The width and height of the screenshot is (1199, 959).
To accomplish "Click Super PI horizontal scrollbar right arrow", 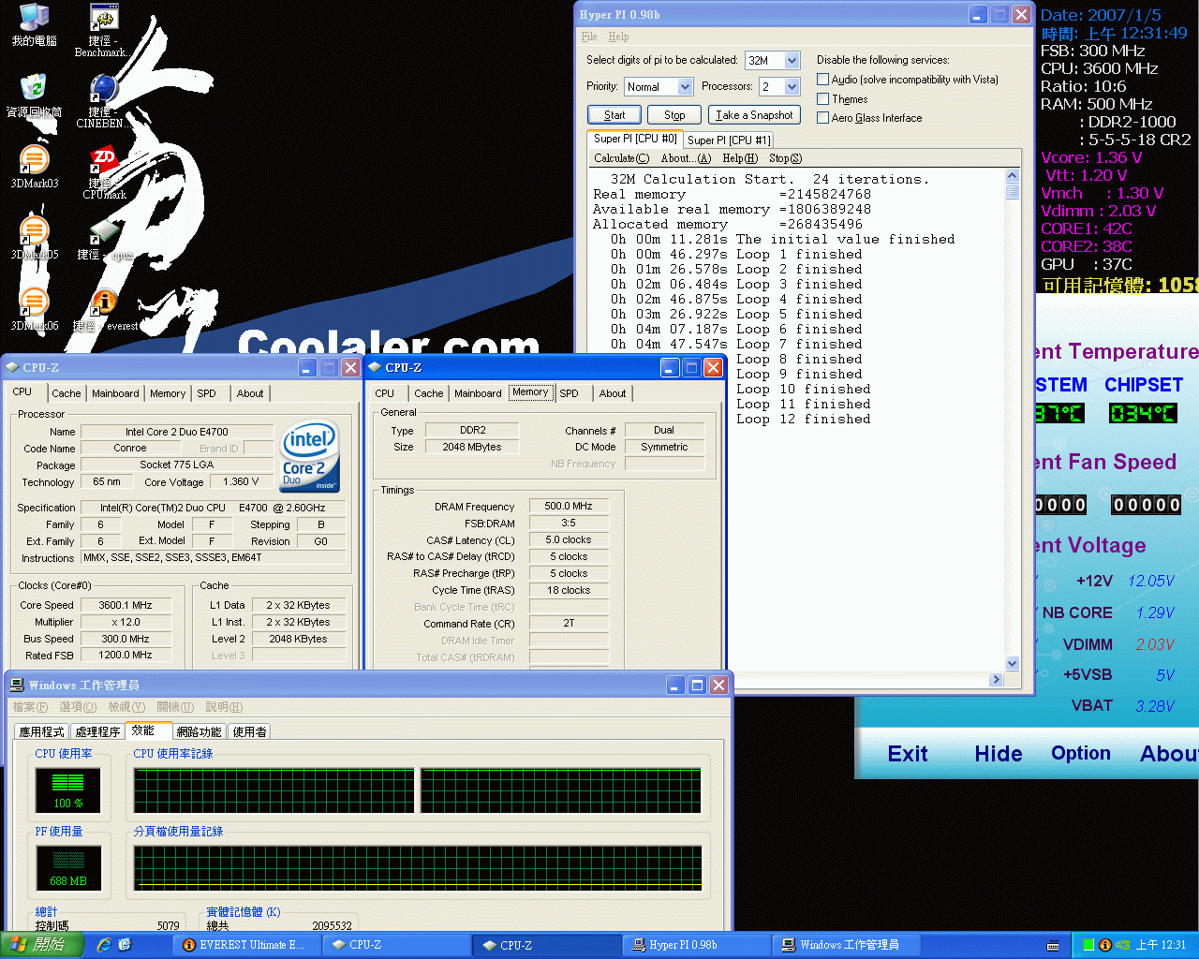I will click(996, 680).
